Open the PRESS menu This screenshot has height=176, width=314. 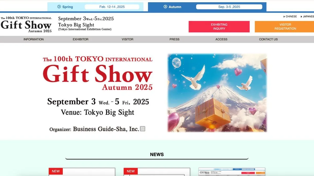tap(175, 39)
